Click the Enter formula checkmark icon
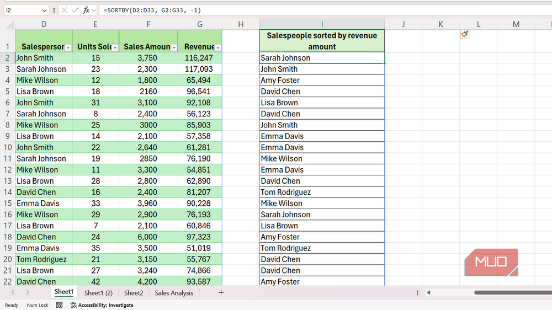The image size is (552, 310). 75,10
